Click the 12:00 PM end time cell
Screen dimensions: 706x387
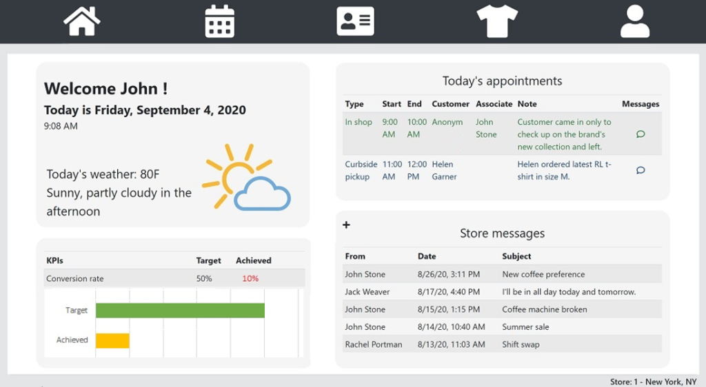(x=417, y=170)
